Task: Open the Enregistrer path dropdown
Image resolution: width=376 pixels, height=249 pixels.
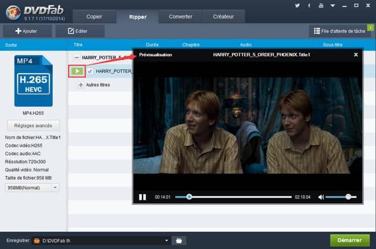Action: pos(167,240)
